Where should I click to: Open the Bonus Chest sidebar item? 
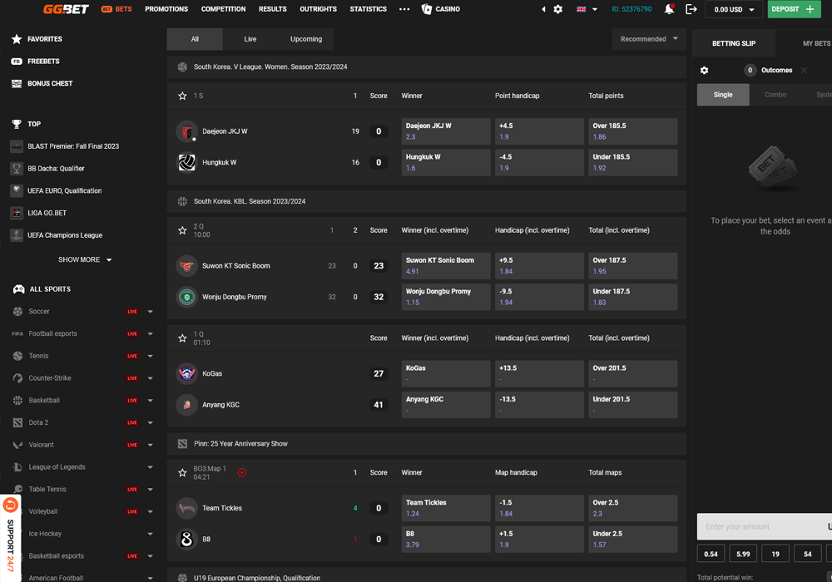[x=50, y=84]
